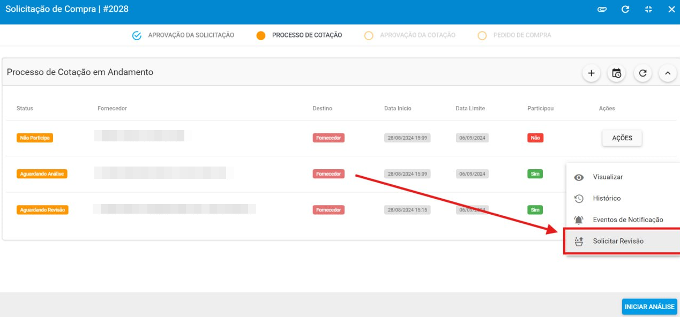Click the Fornecedor badge in Aguardando Revisão row

(328, 210)
